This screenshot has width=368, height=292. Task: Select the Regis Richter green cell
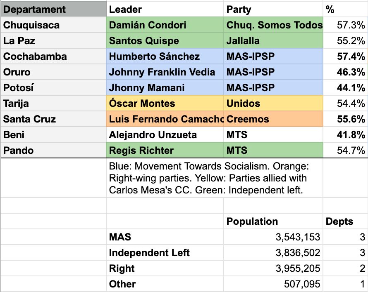(165, 151)
